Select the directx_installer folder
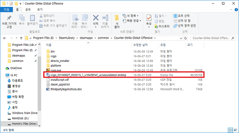239x133 pixels. pos(60,61)
